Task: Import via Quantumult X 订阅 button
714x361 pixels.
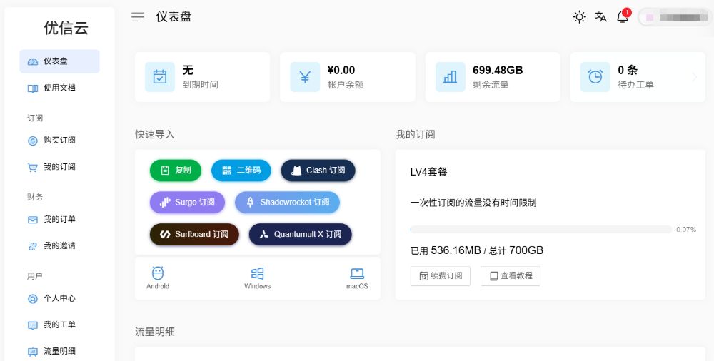Action: [x=300, y=234]
